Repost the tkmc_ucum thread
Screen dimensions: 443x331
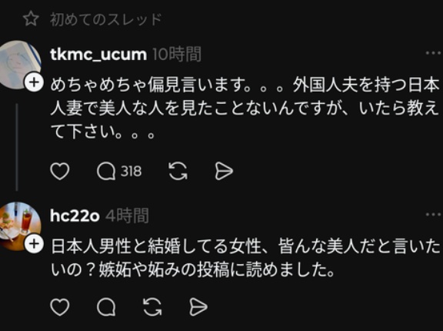click(178, 172)
